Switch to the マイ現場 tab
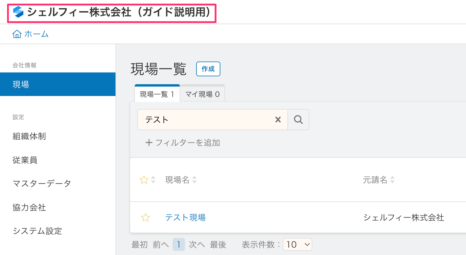 point(202,94)
